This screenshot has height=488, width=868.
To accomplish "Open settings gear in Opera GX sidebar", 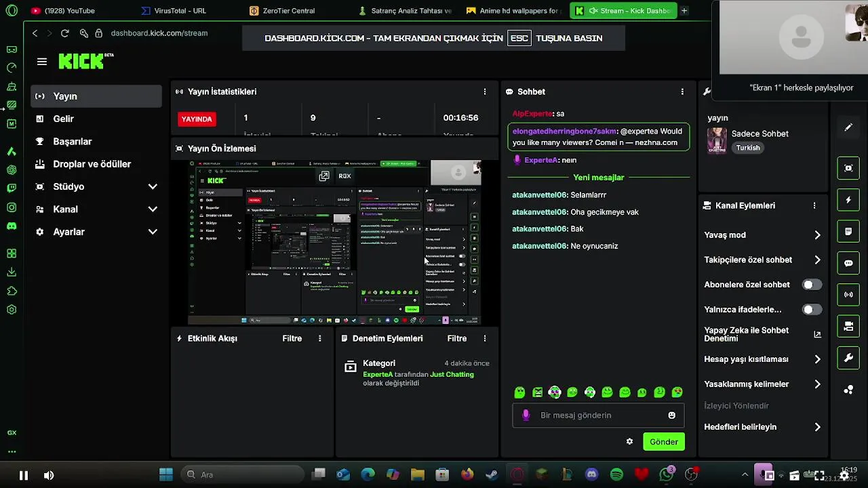I will tap(12, 310).
